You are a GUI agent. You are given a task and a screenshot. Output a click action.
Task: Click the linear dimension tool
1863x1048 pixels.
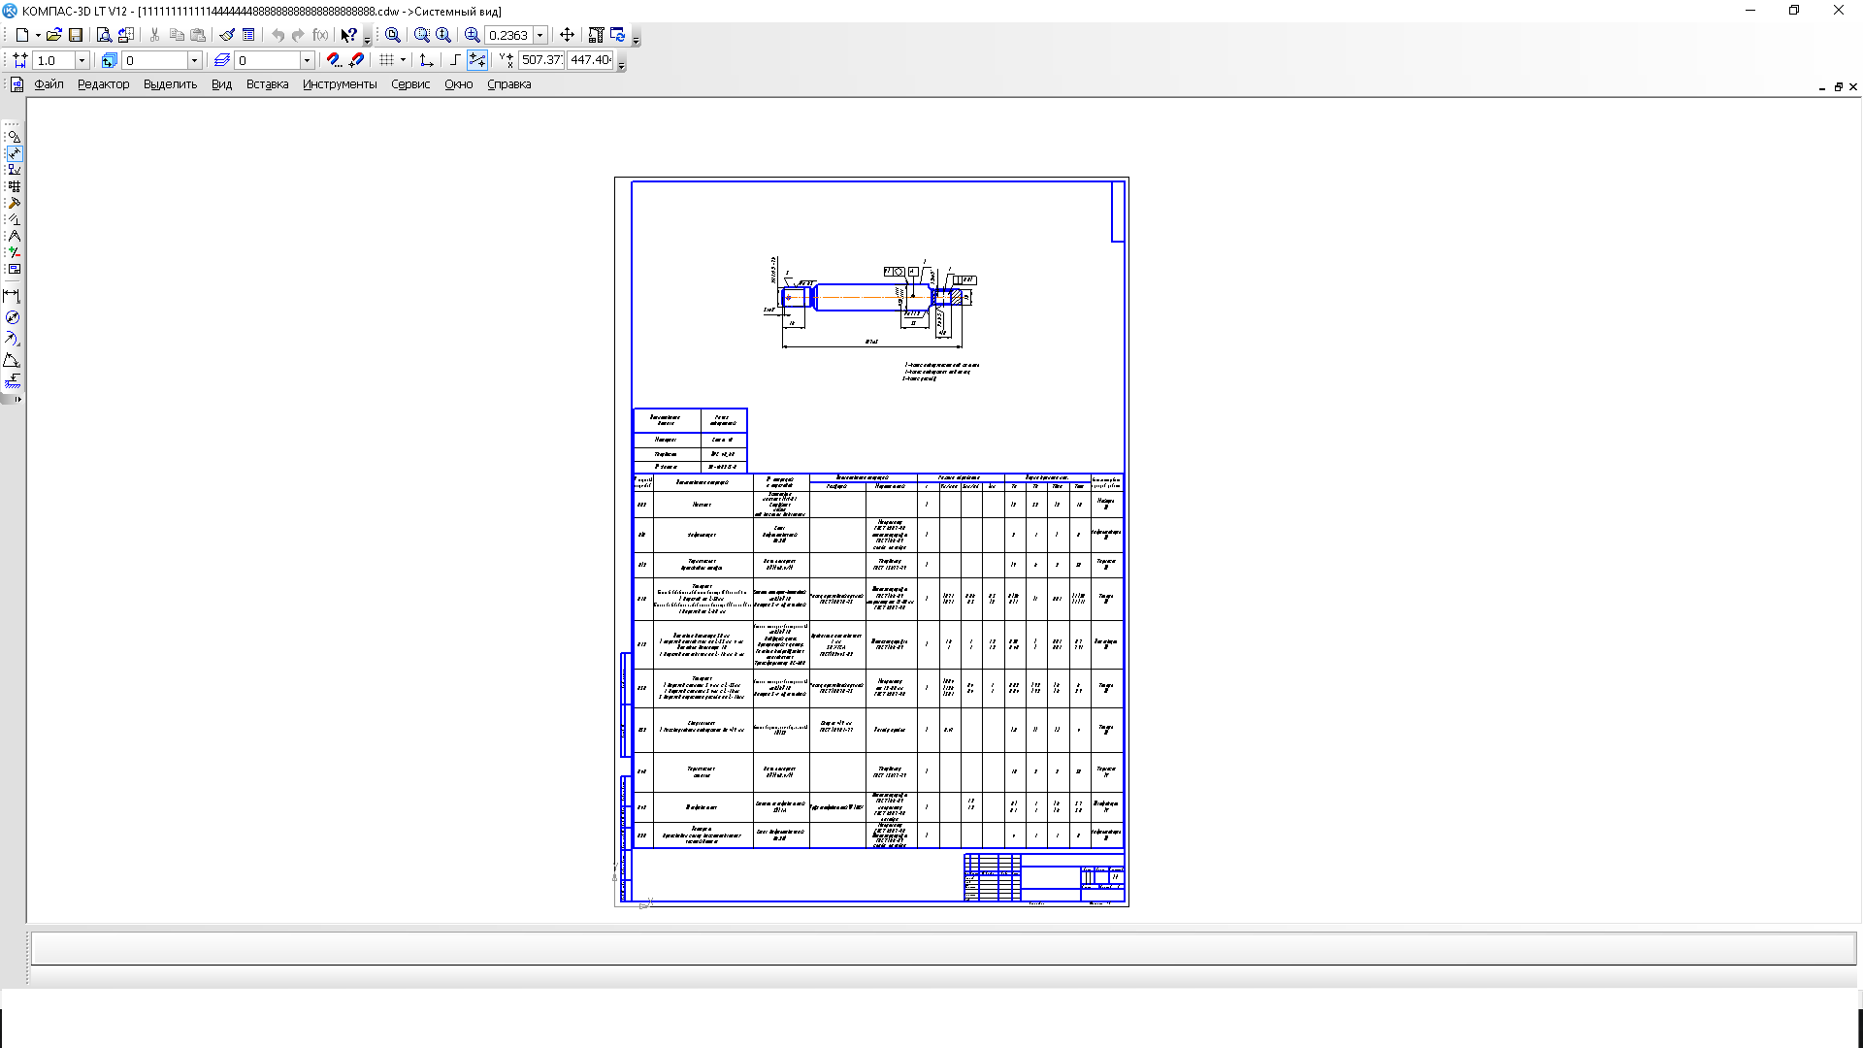[13, 296]
